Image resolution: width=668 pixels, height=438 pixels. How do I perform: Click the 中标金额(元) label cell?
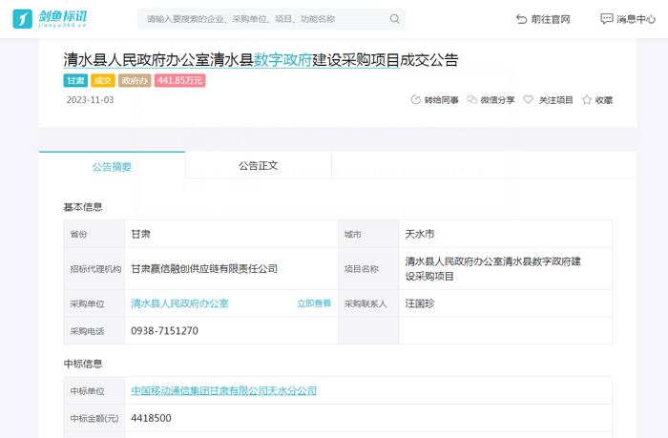pos(94,418)
